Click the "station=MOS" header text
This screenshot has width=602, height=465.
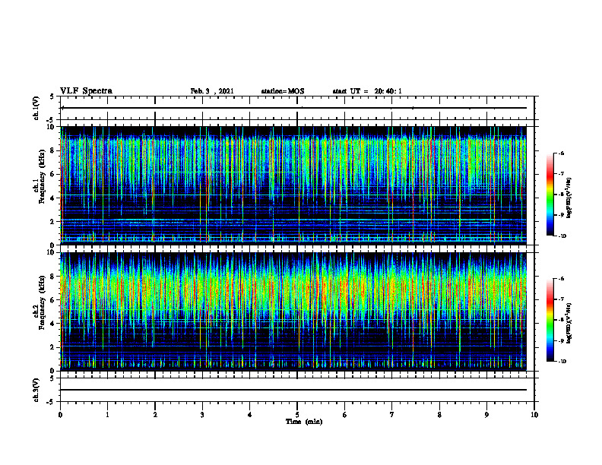[x=283, y=91]
